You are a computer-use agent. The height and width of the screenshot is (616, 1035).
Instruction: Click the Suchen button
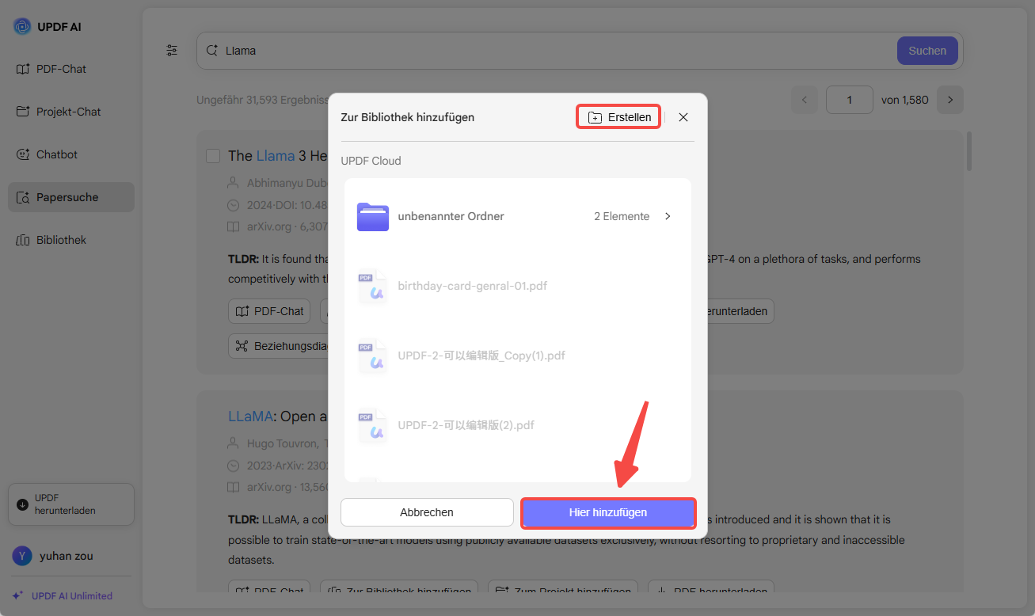coord(927,51)
